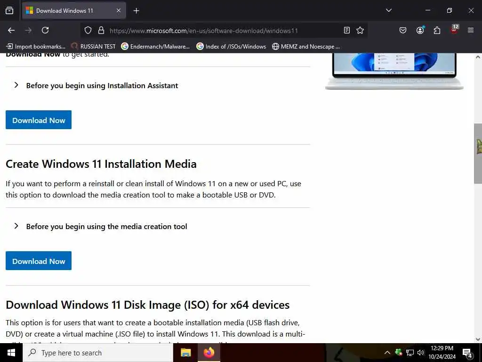
Task: Click Download Now for media creation tool
Action: pyautogui.click(x=39, y=261)
